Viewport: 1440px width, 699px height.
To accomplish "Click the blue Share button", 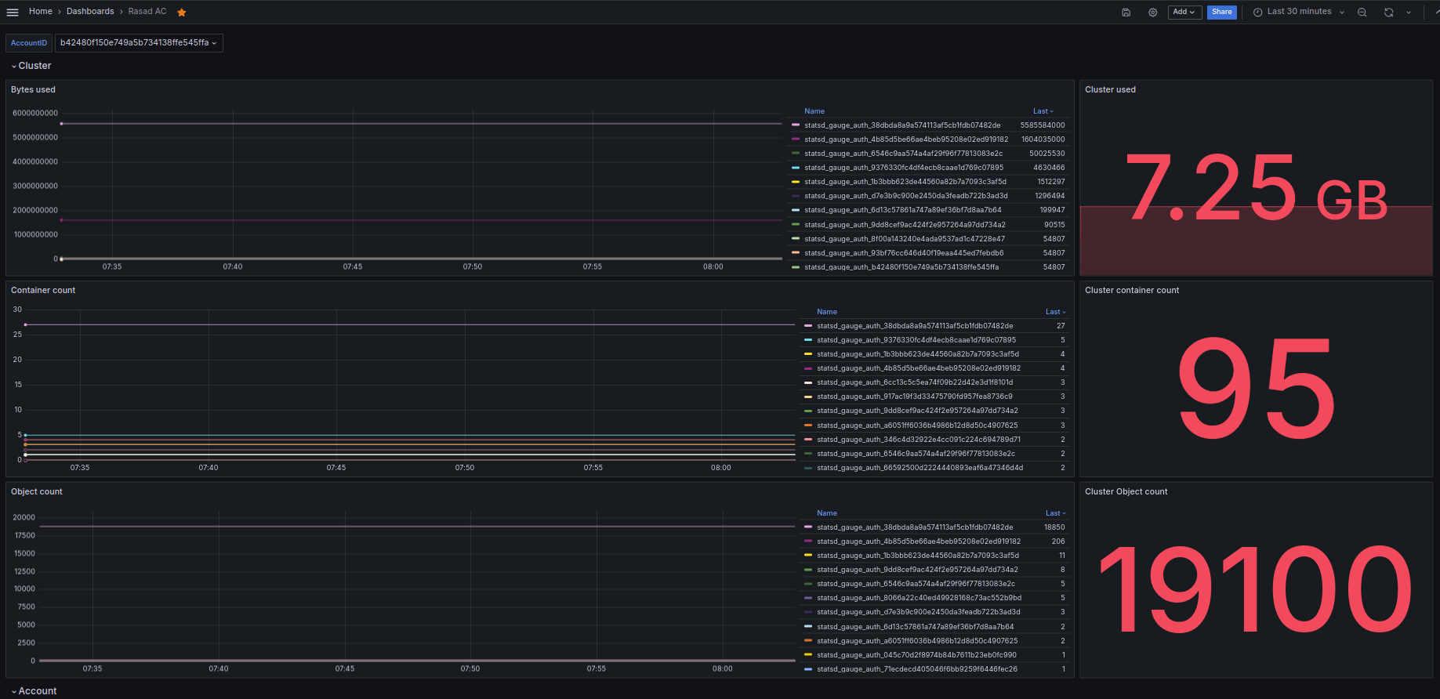I will click(x=1221, y=12).
